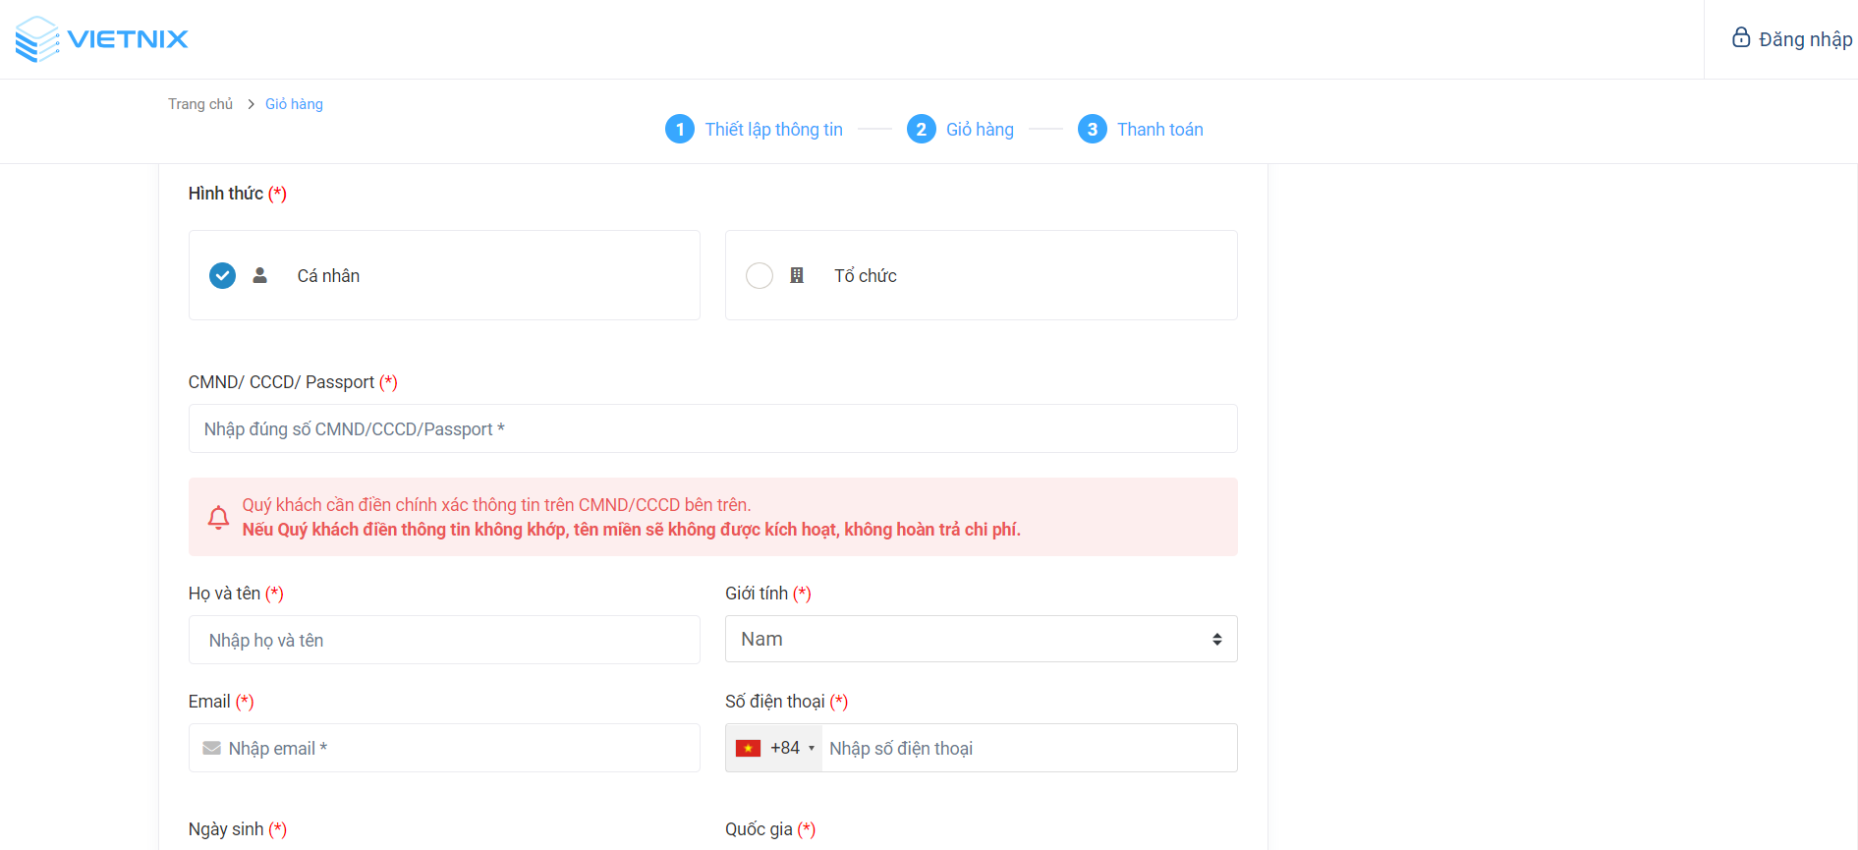Click the Giỏ hàng breadcrumb link

294,104
